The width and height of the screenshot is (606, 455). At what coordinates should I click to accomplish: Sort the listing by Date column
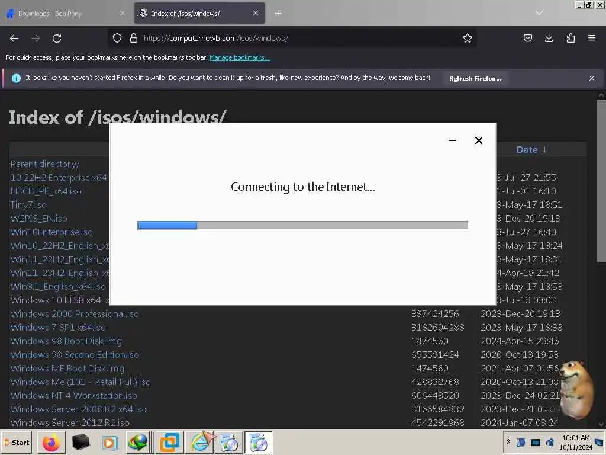[x=531, y=150]
